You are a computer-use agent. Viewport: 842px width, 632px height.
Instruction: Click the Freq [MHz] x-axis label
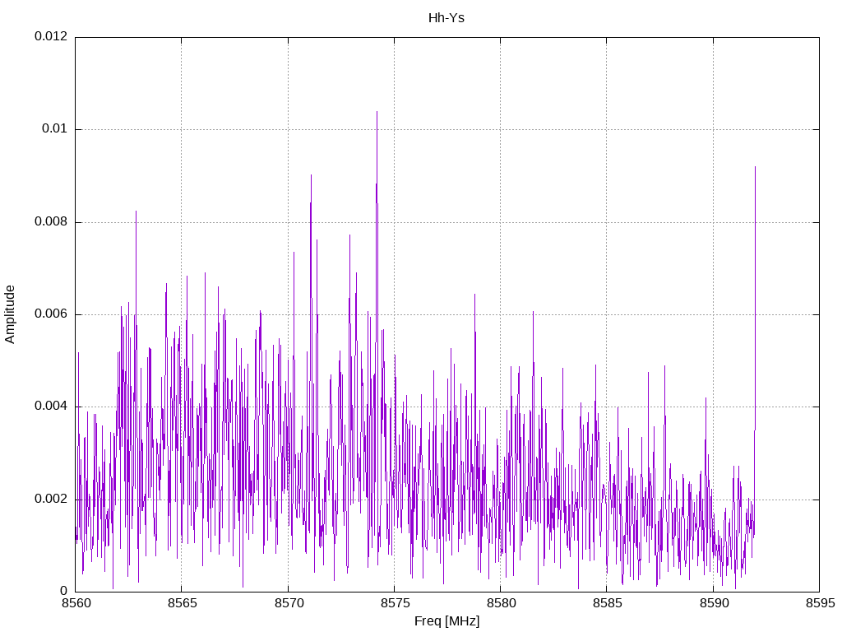point(446,620)
